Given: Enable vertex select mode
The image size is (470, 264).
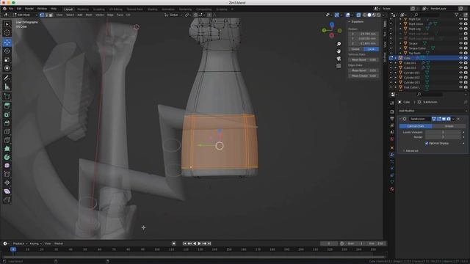Looking at the screenshot, I should [x=42, y=15].
